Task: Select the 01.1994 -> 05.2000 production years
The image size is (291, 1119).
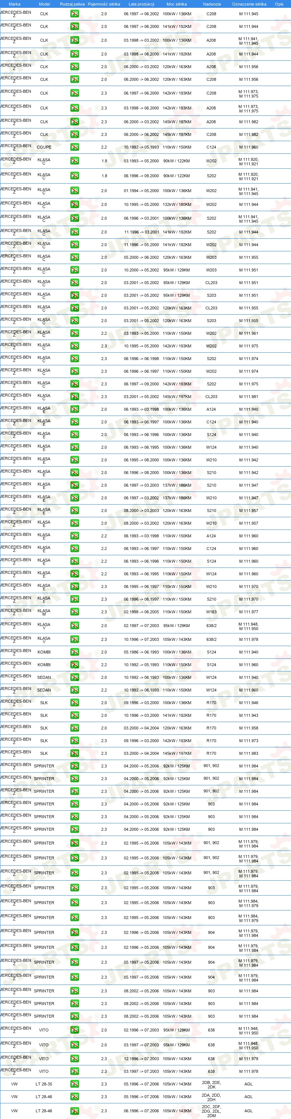Action: (x=141, y=190)
